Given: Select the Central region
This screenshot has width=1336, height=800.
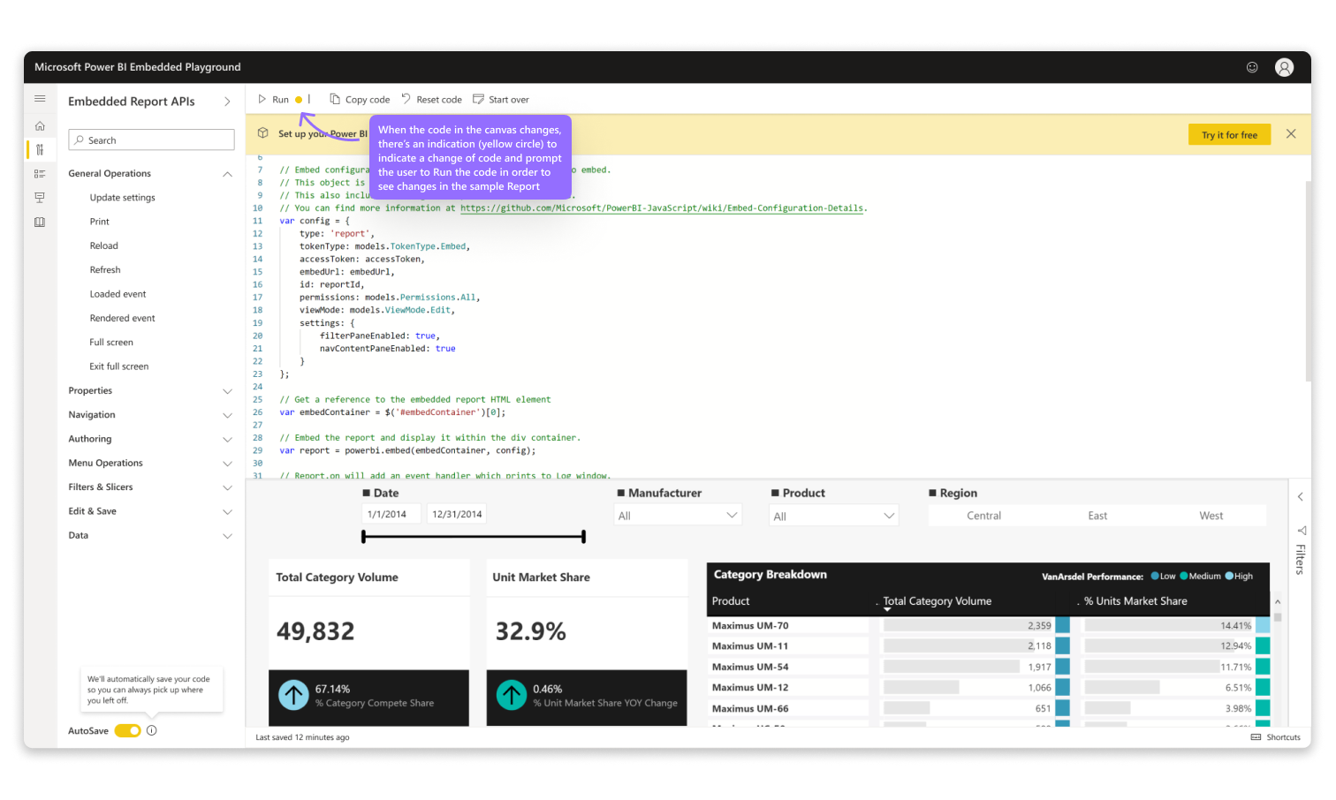Looking at the screenshot, I should coord(983,516).
